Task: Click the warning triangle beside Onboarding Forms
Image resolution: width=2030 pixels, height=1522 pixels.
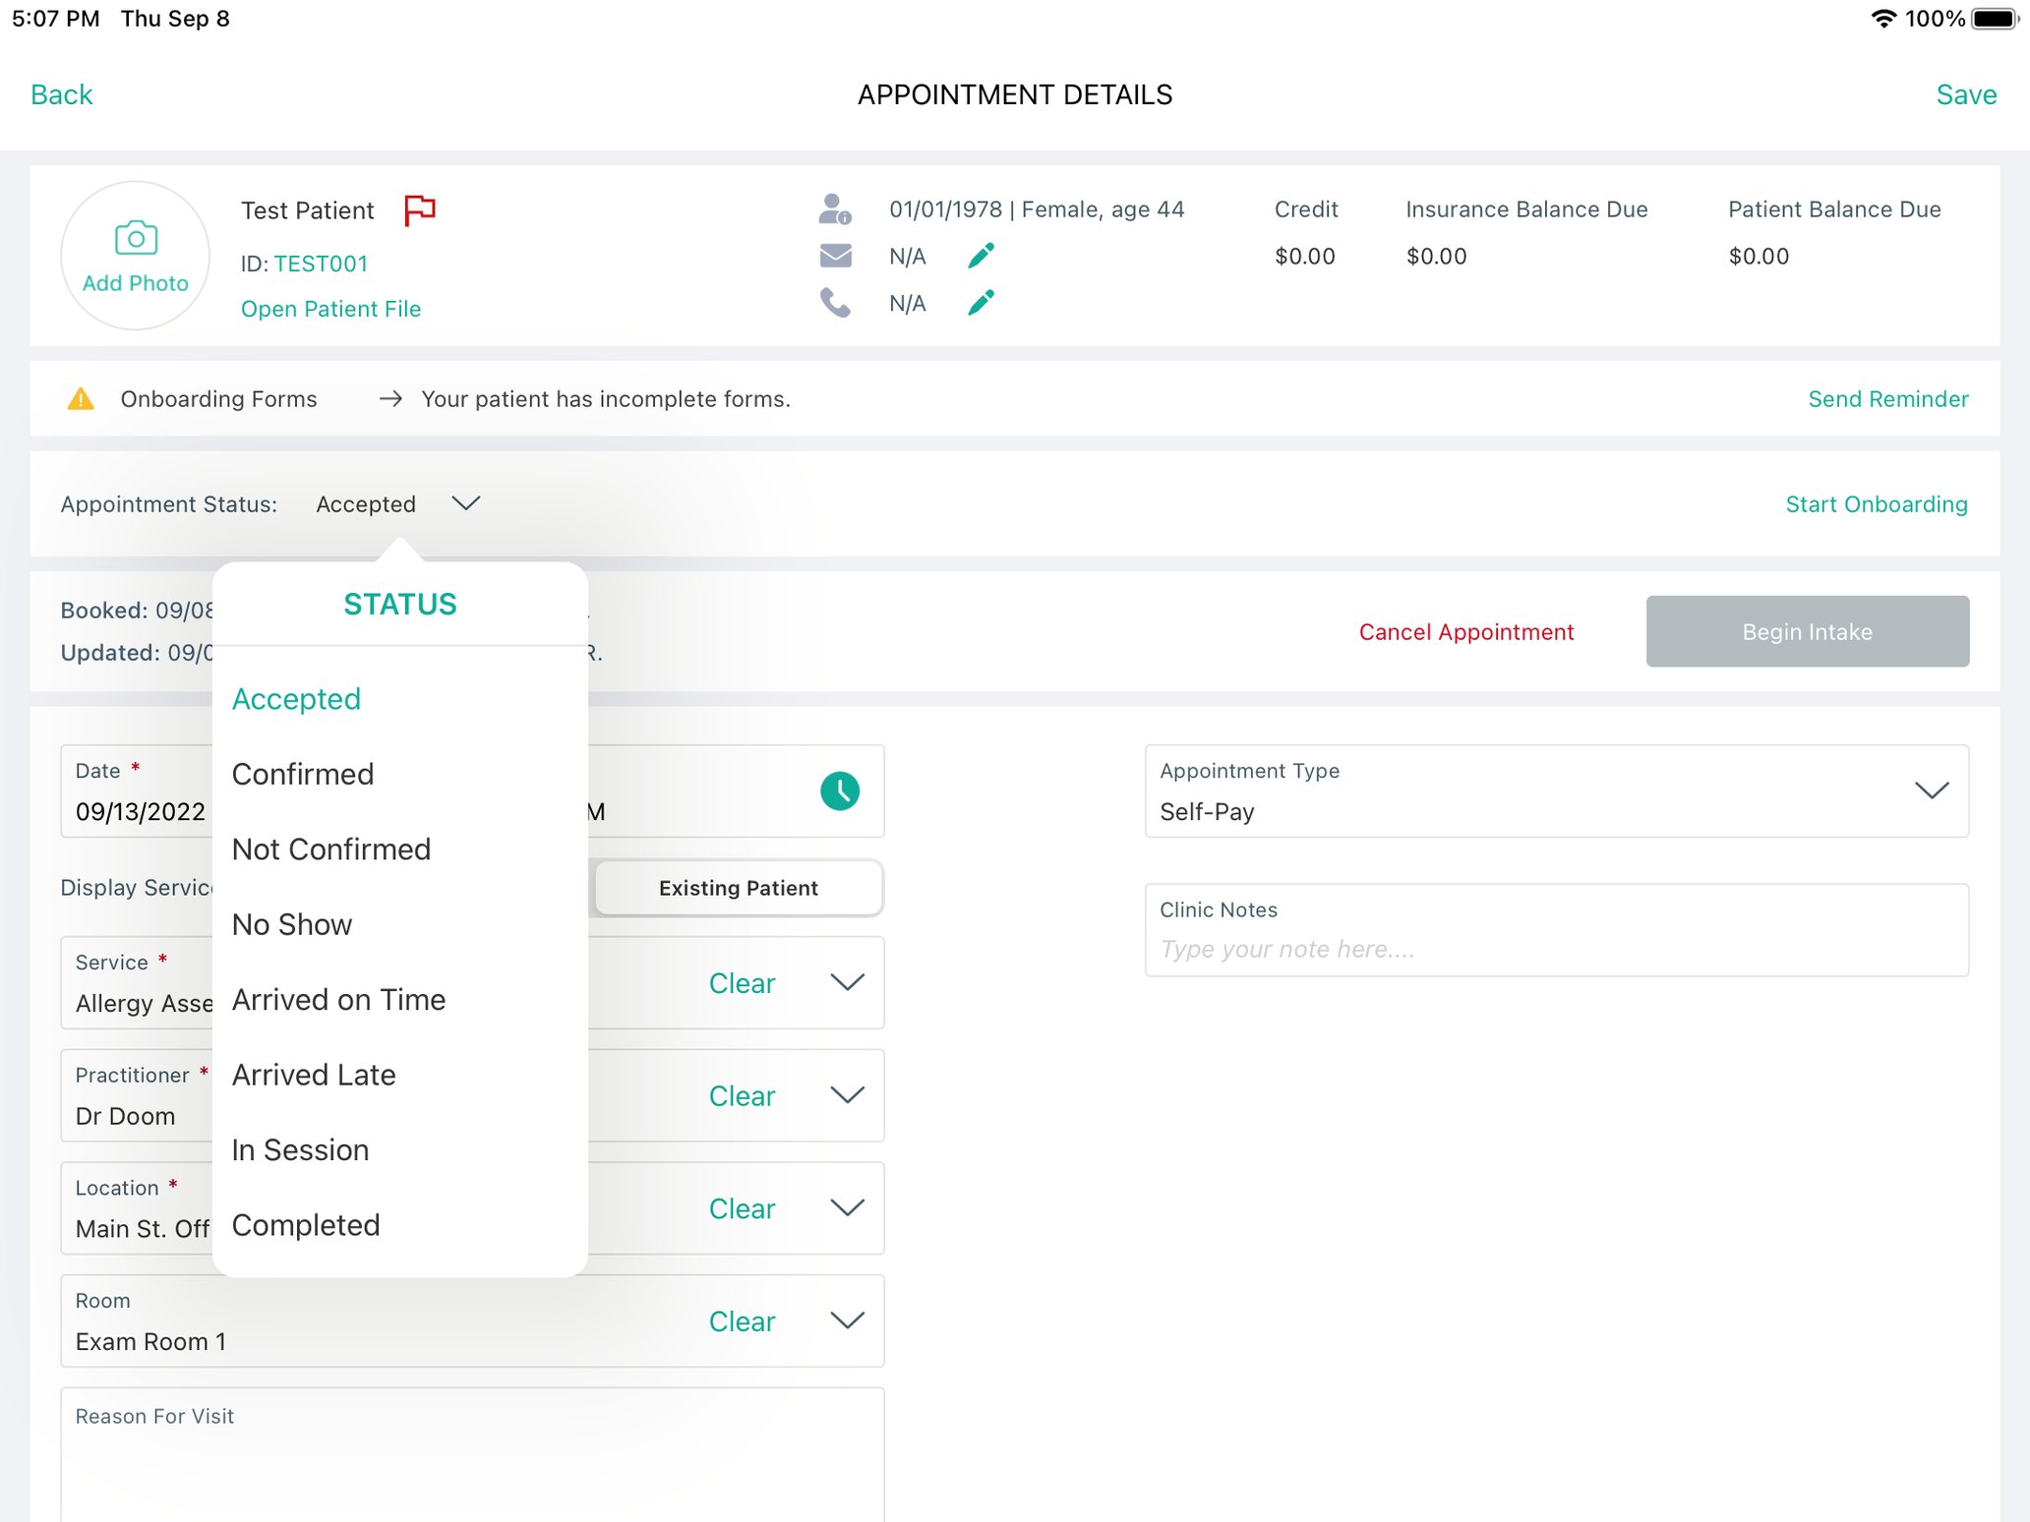Action: (x=83, y=398)
